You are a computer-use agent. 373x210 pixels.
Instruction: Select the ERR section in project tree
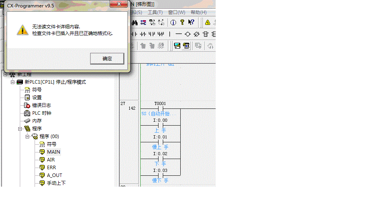coord(51,168)
